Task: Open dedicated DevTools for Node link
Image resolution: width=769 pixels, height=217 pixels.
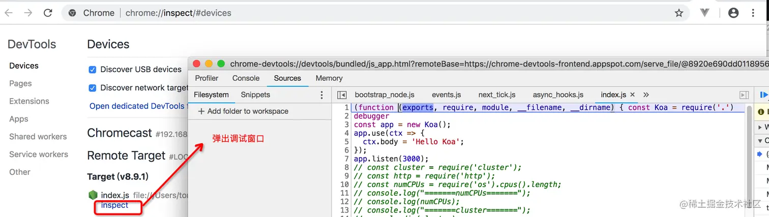Action: point(138,106)
